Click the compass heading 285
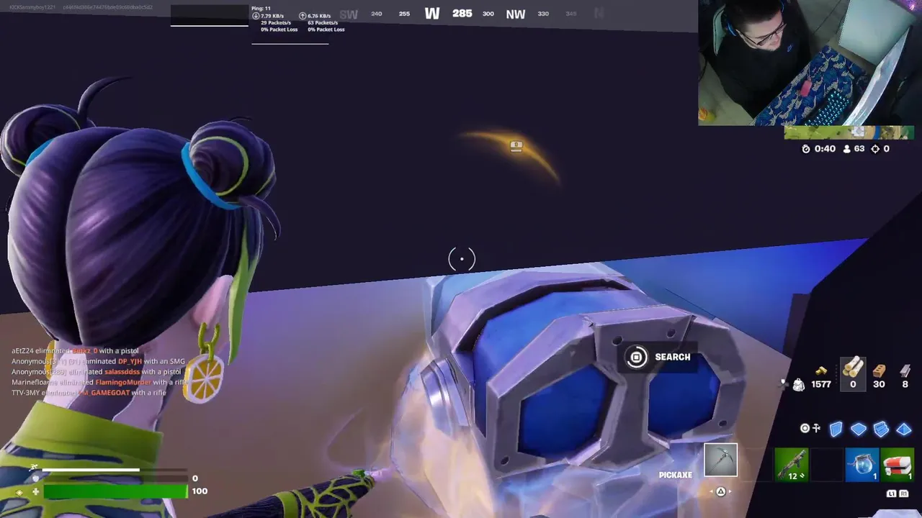 [x=462, y=14]
